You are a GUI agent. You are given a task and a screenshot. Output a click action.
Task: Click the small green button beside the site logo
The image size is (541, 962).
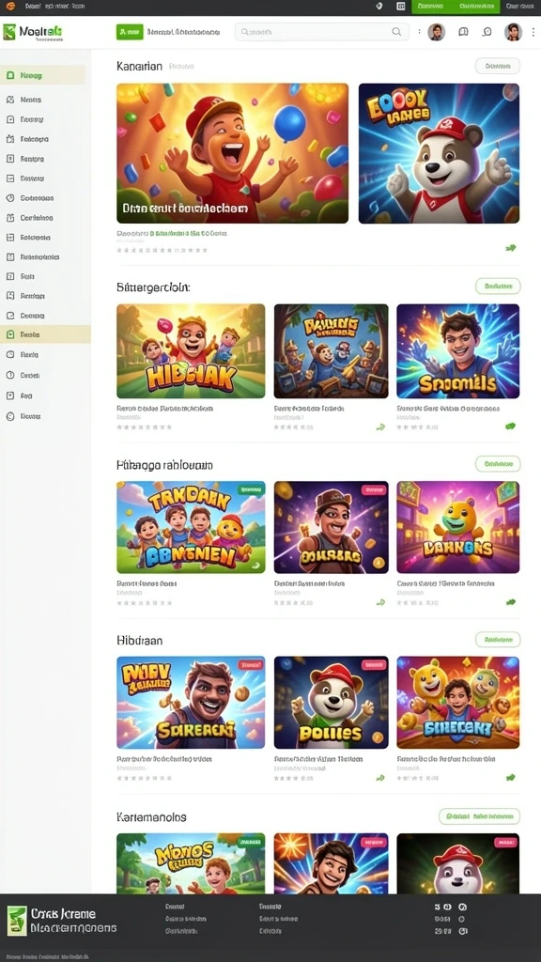[130, 32]
